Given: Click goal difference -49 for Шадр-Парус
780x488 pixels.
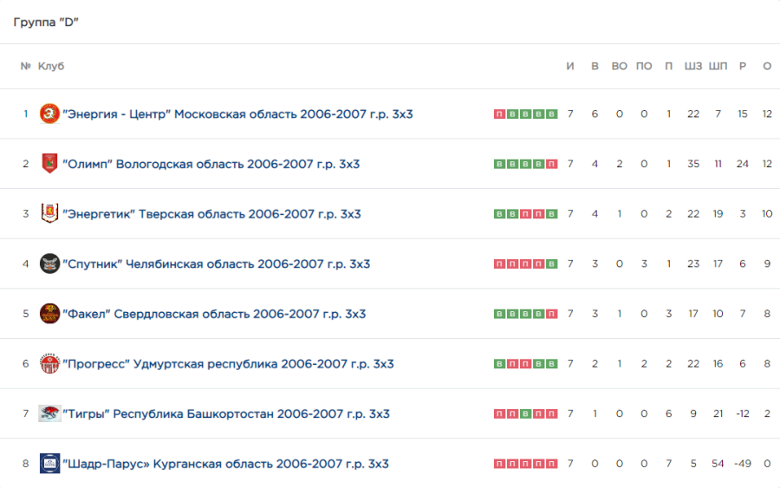Looking at the screenshot, I should pos(742,464).
